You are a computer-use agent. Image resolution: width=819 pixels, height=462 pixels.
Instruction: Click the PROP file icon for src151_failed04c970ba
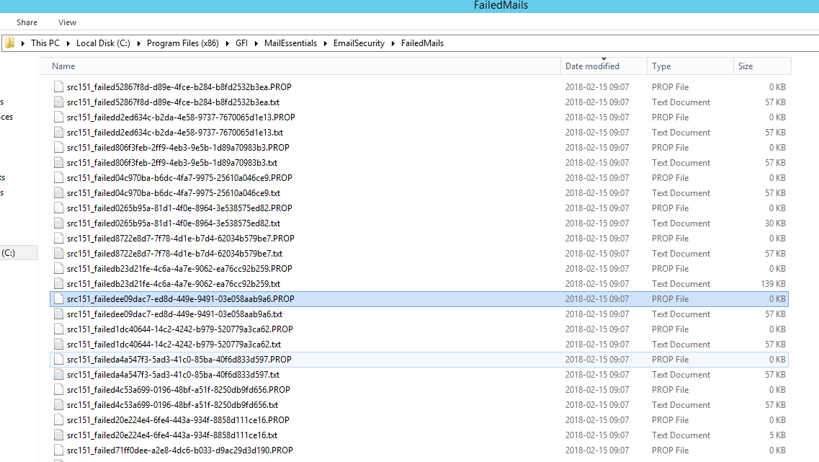(58, 177)
